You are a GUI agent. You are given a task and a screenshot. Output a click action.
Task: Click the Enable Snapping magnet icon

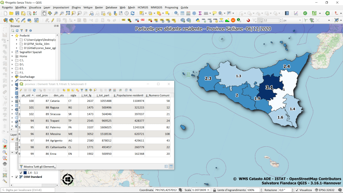tap(248, 20)
